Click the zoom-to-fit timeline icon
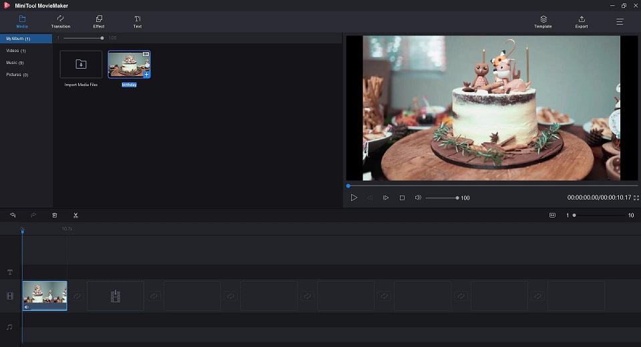Viewport: 641px width, 347px height. [x=552, y=215]
